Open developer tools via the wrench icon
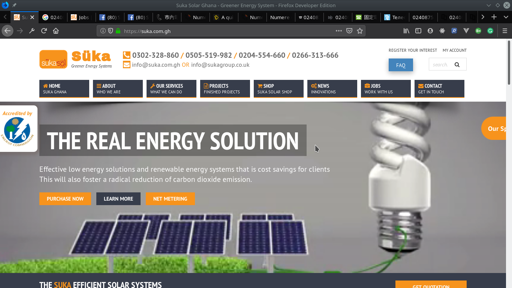Screen dimensions: 512x288 click(32, 31)
